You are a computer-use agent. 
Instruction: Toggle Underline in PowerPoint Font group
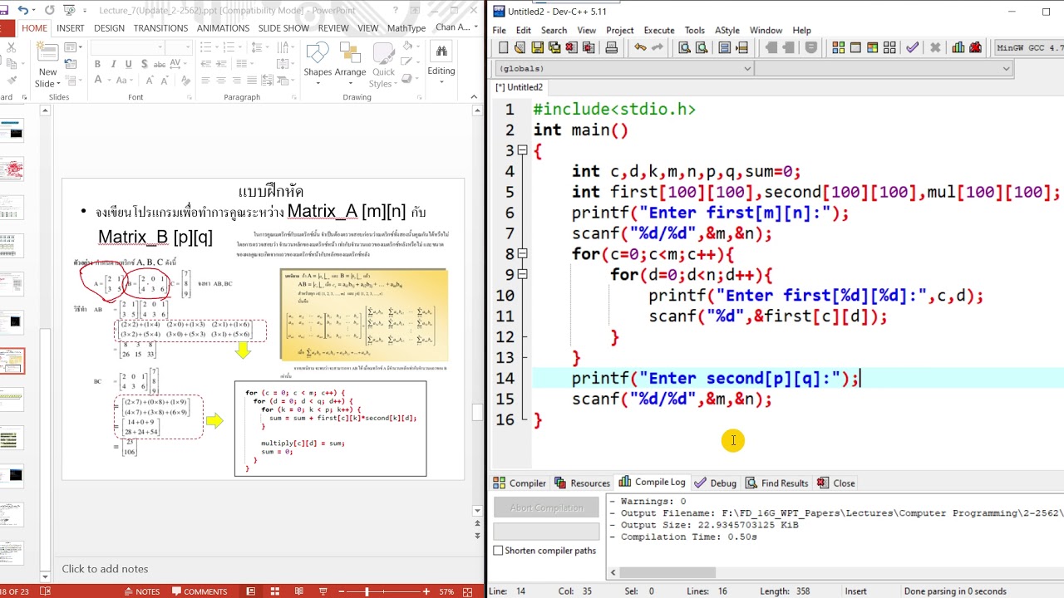coord(128,64)
